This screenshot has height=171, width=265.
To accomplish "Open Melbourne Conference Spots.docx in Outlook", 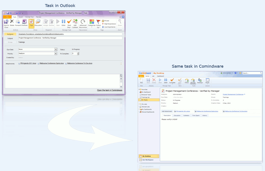I will [x=52, y=63].
